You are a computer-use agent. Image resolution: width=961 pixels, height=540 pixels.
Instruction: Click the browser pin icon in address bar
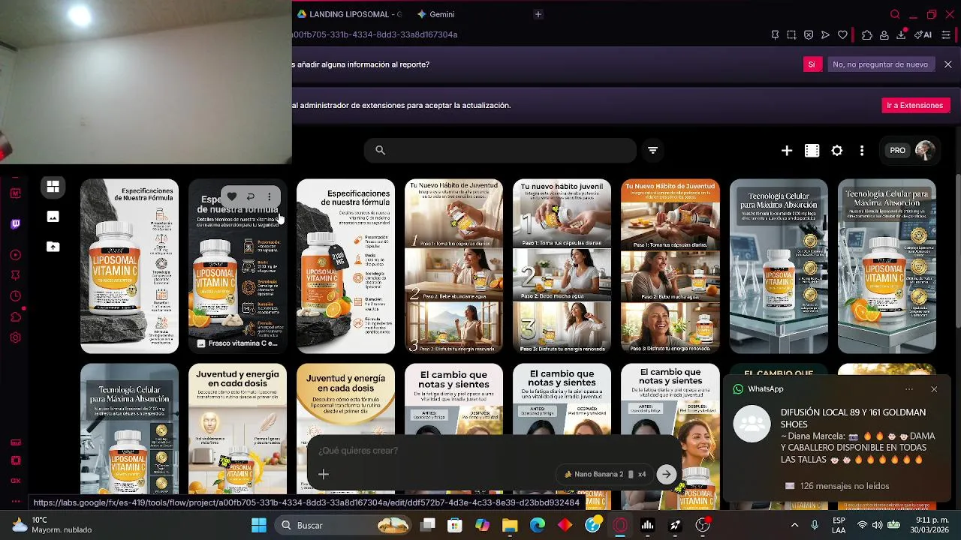(775, 34)
